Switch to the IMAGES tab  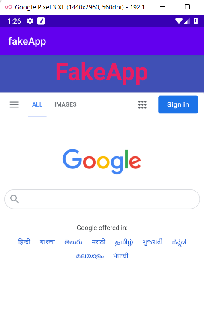point(65,104)
